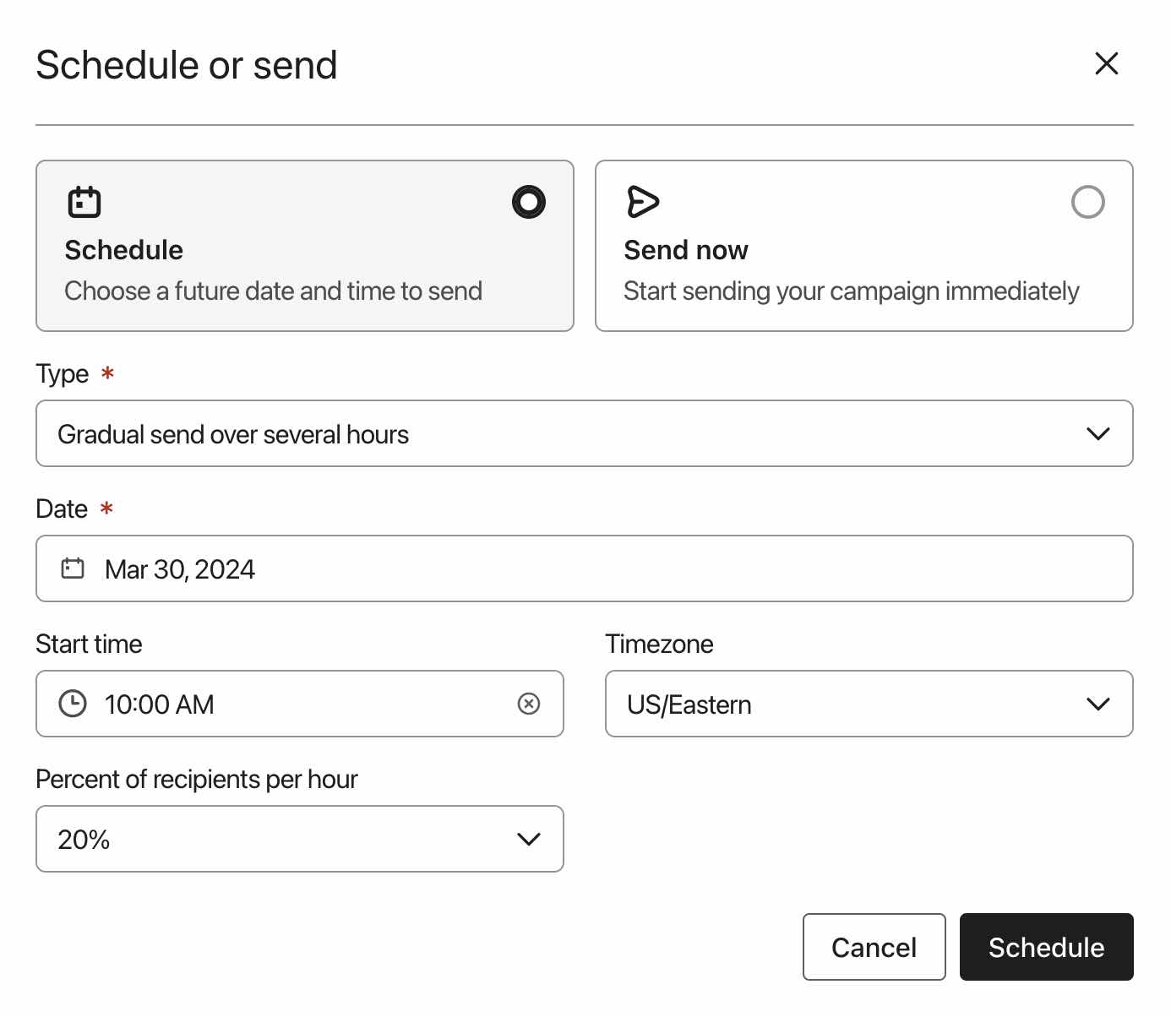Click the Cancel button
The image size is (1171, 1017).
[x=874, y=947]
